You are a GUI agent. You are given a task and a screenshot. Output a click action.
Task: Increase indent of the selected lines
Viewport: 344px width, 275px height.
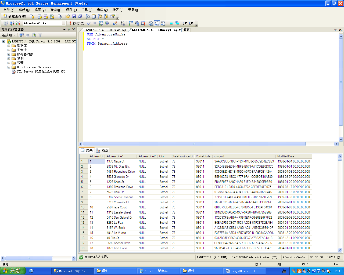191,23
